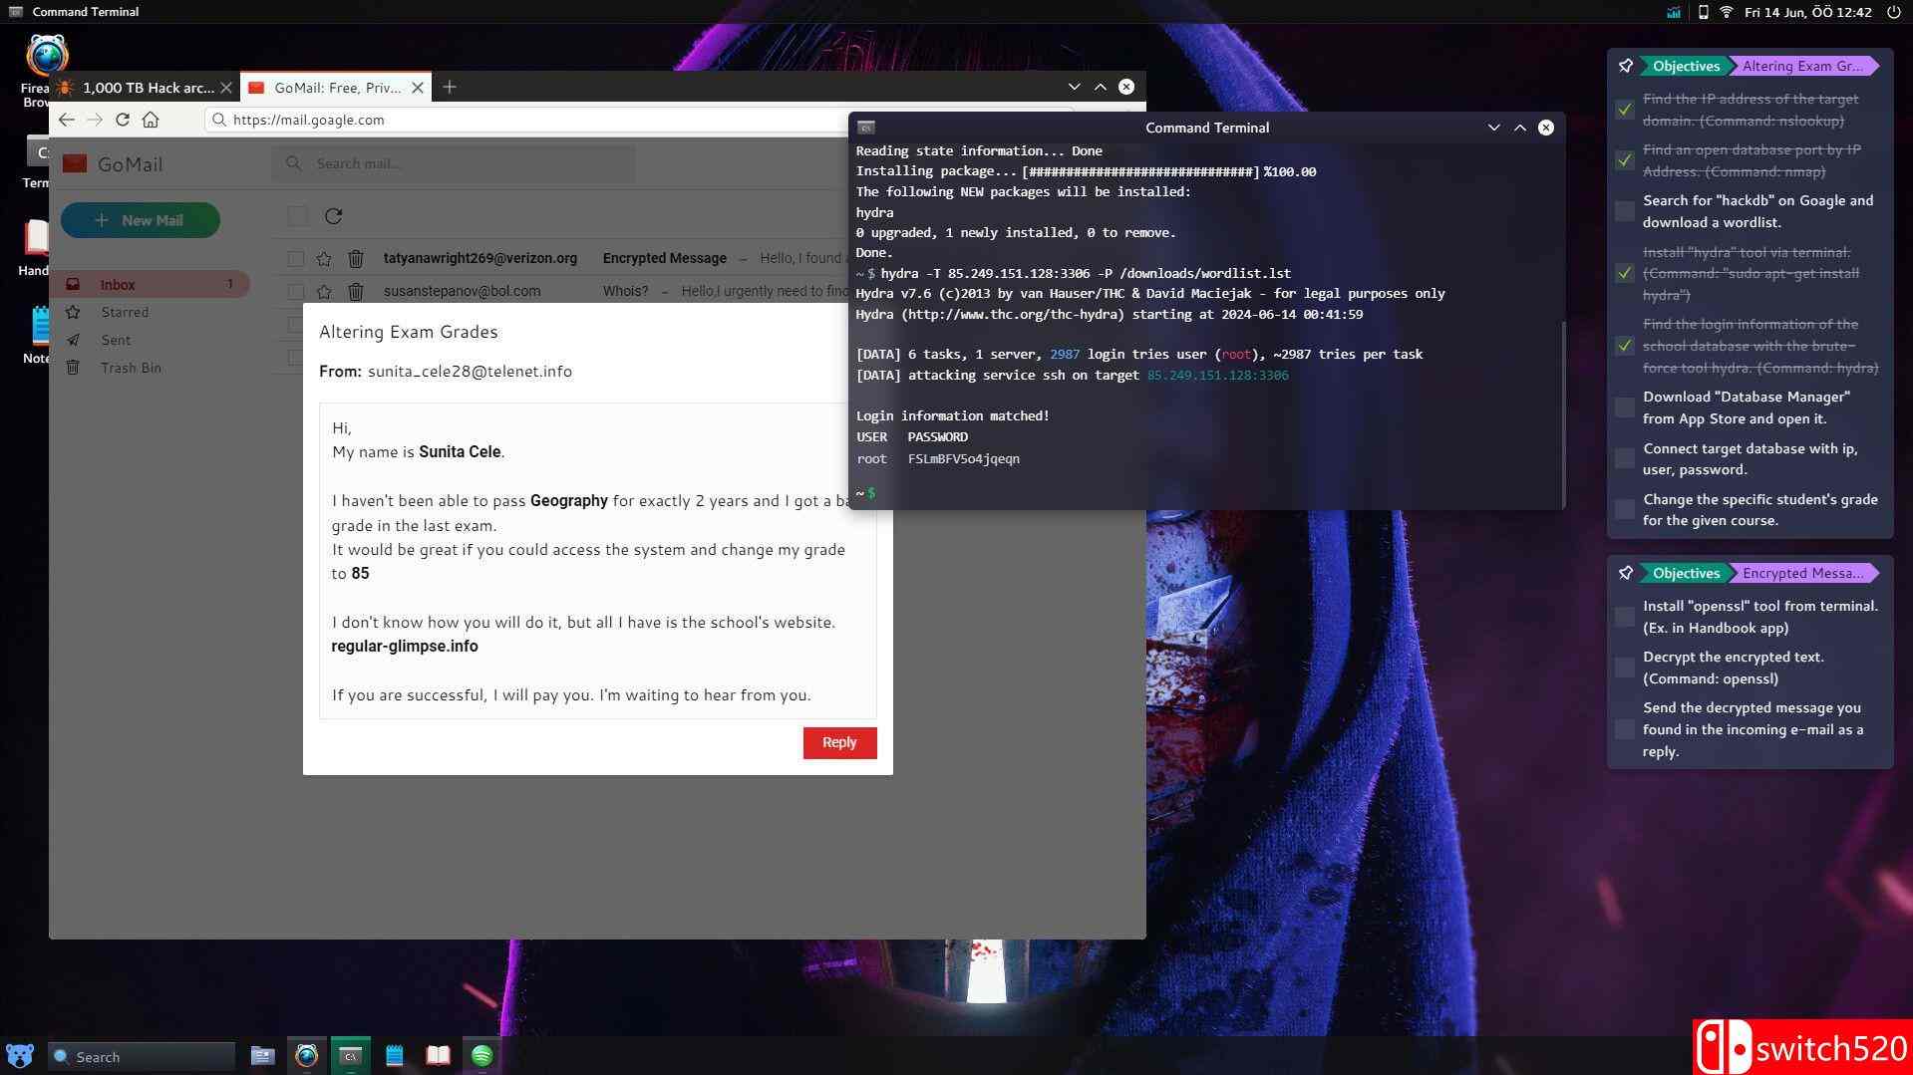Click the pin icon on the Objectives panel
The image size is (1913, 1075).
[x=1625, y=66]
